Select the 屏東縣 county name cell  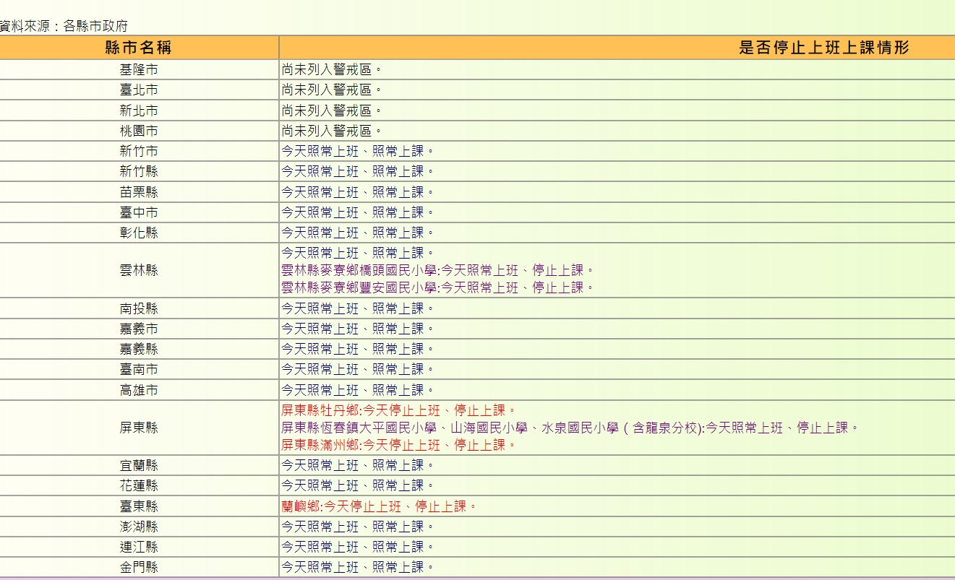click(x=139, y=428)
